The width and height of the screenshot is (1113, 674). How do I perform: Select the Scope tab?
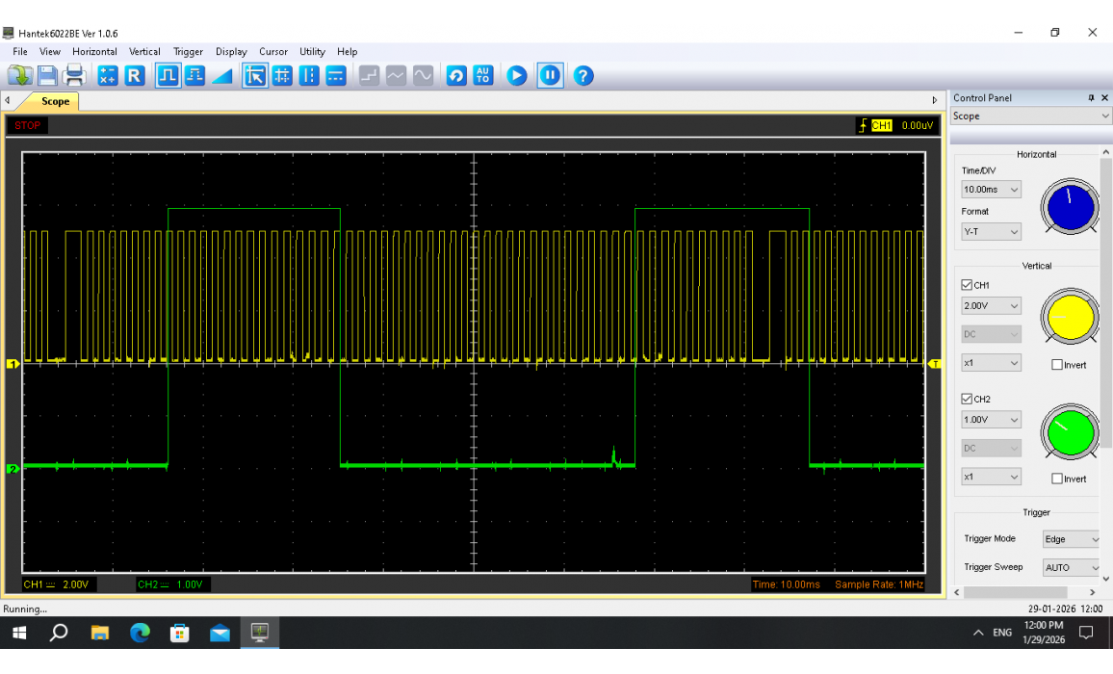click(x=55, y=101)
